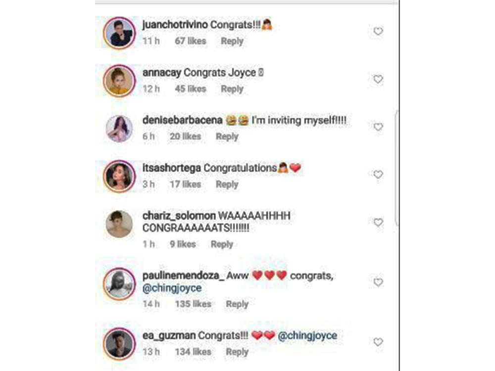Reply to denisebarbacena's inviting myself comment
This screenshot has width=495, height=371.
pos(227,137)
